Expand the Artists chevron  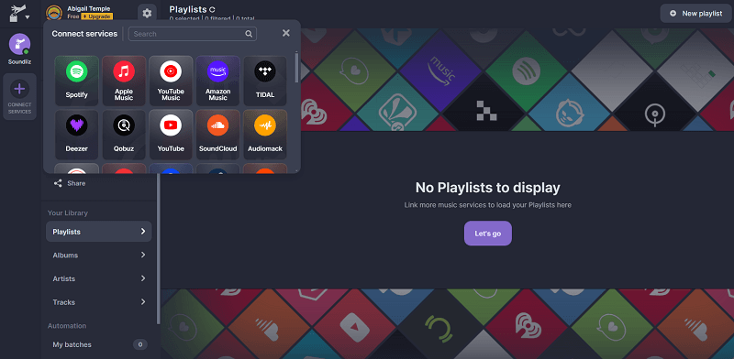(x=143, y=278)
